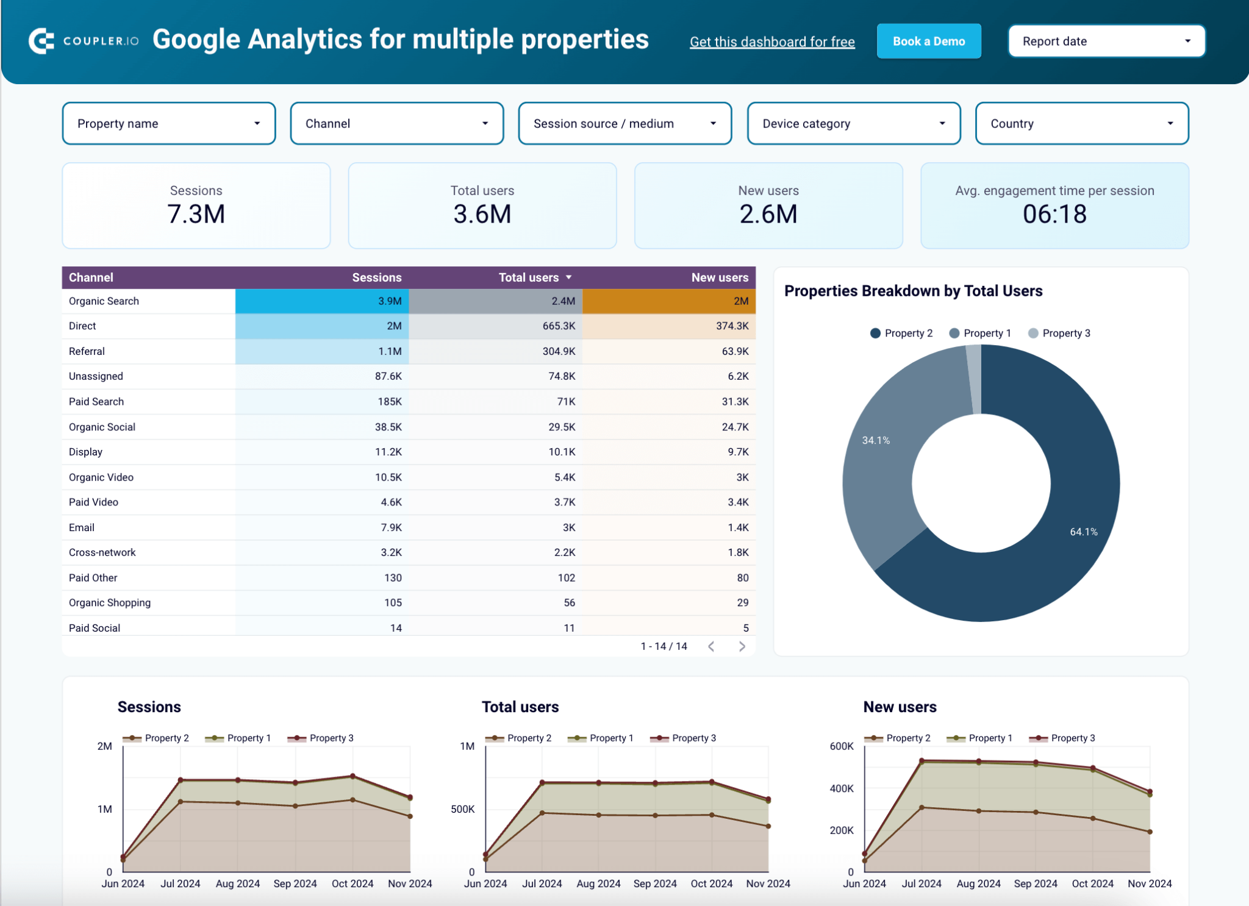Click the Property 1 legend marker in New users chart
Image resolution: width=1249 pixels, height=906 pixels.
point(956,738)
